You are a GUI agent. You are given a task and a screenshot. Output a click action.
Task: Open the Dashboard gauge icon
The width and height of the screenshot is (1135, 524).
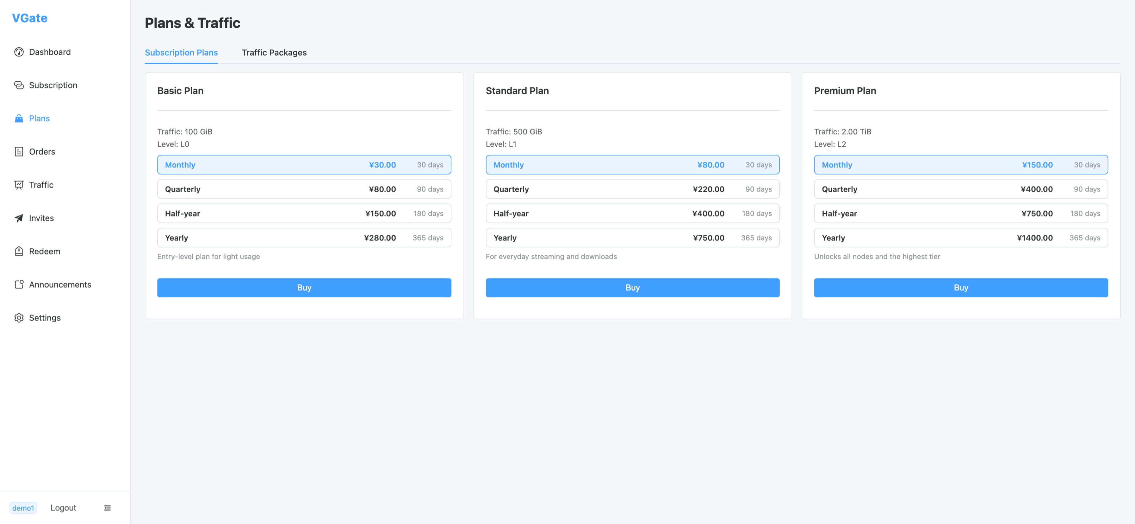pyautogui.click(x=18, y=52)
